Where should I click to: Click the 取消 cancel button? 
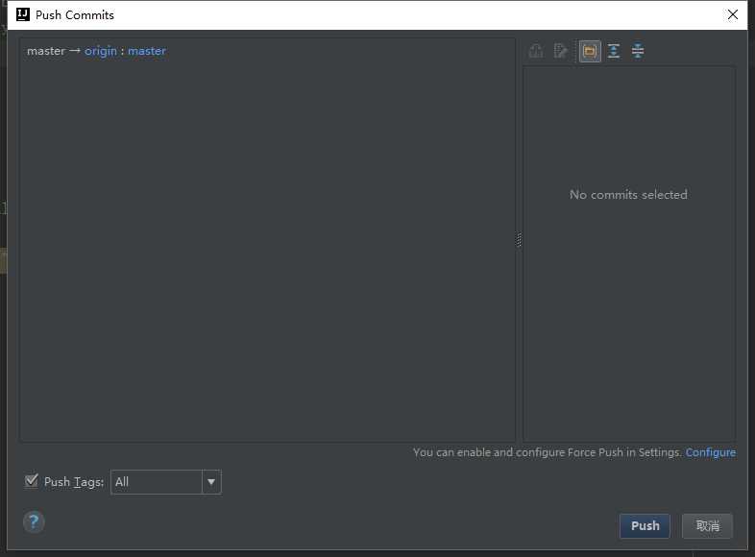(x=707, y=525)
